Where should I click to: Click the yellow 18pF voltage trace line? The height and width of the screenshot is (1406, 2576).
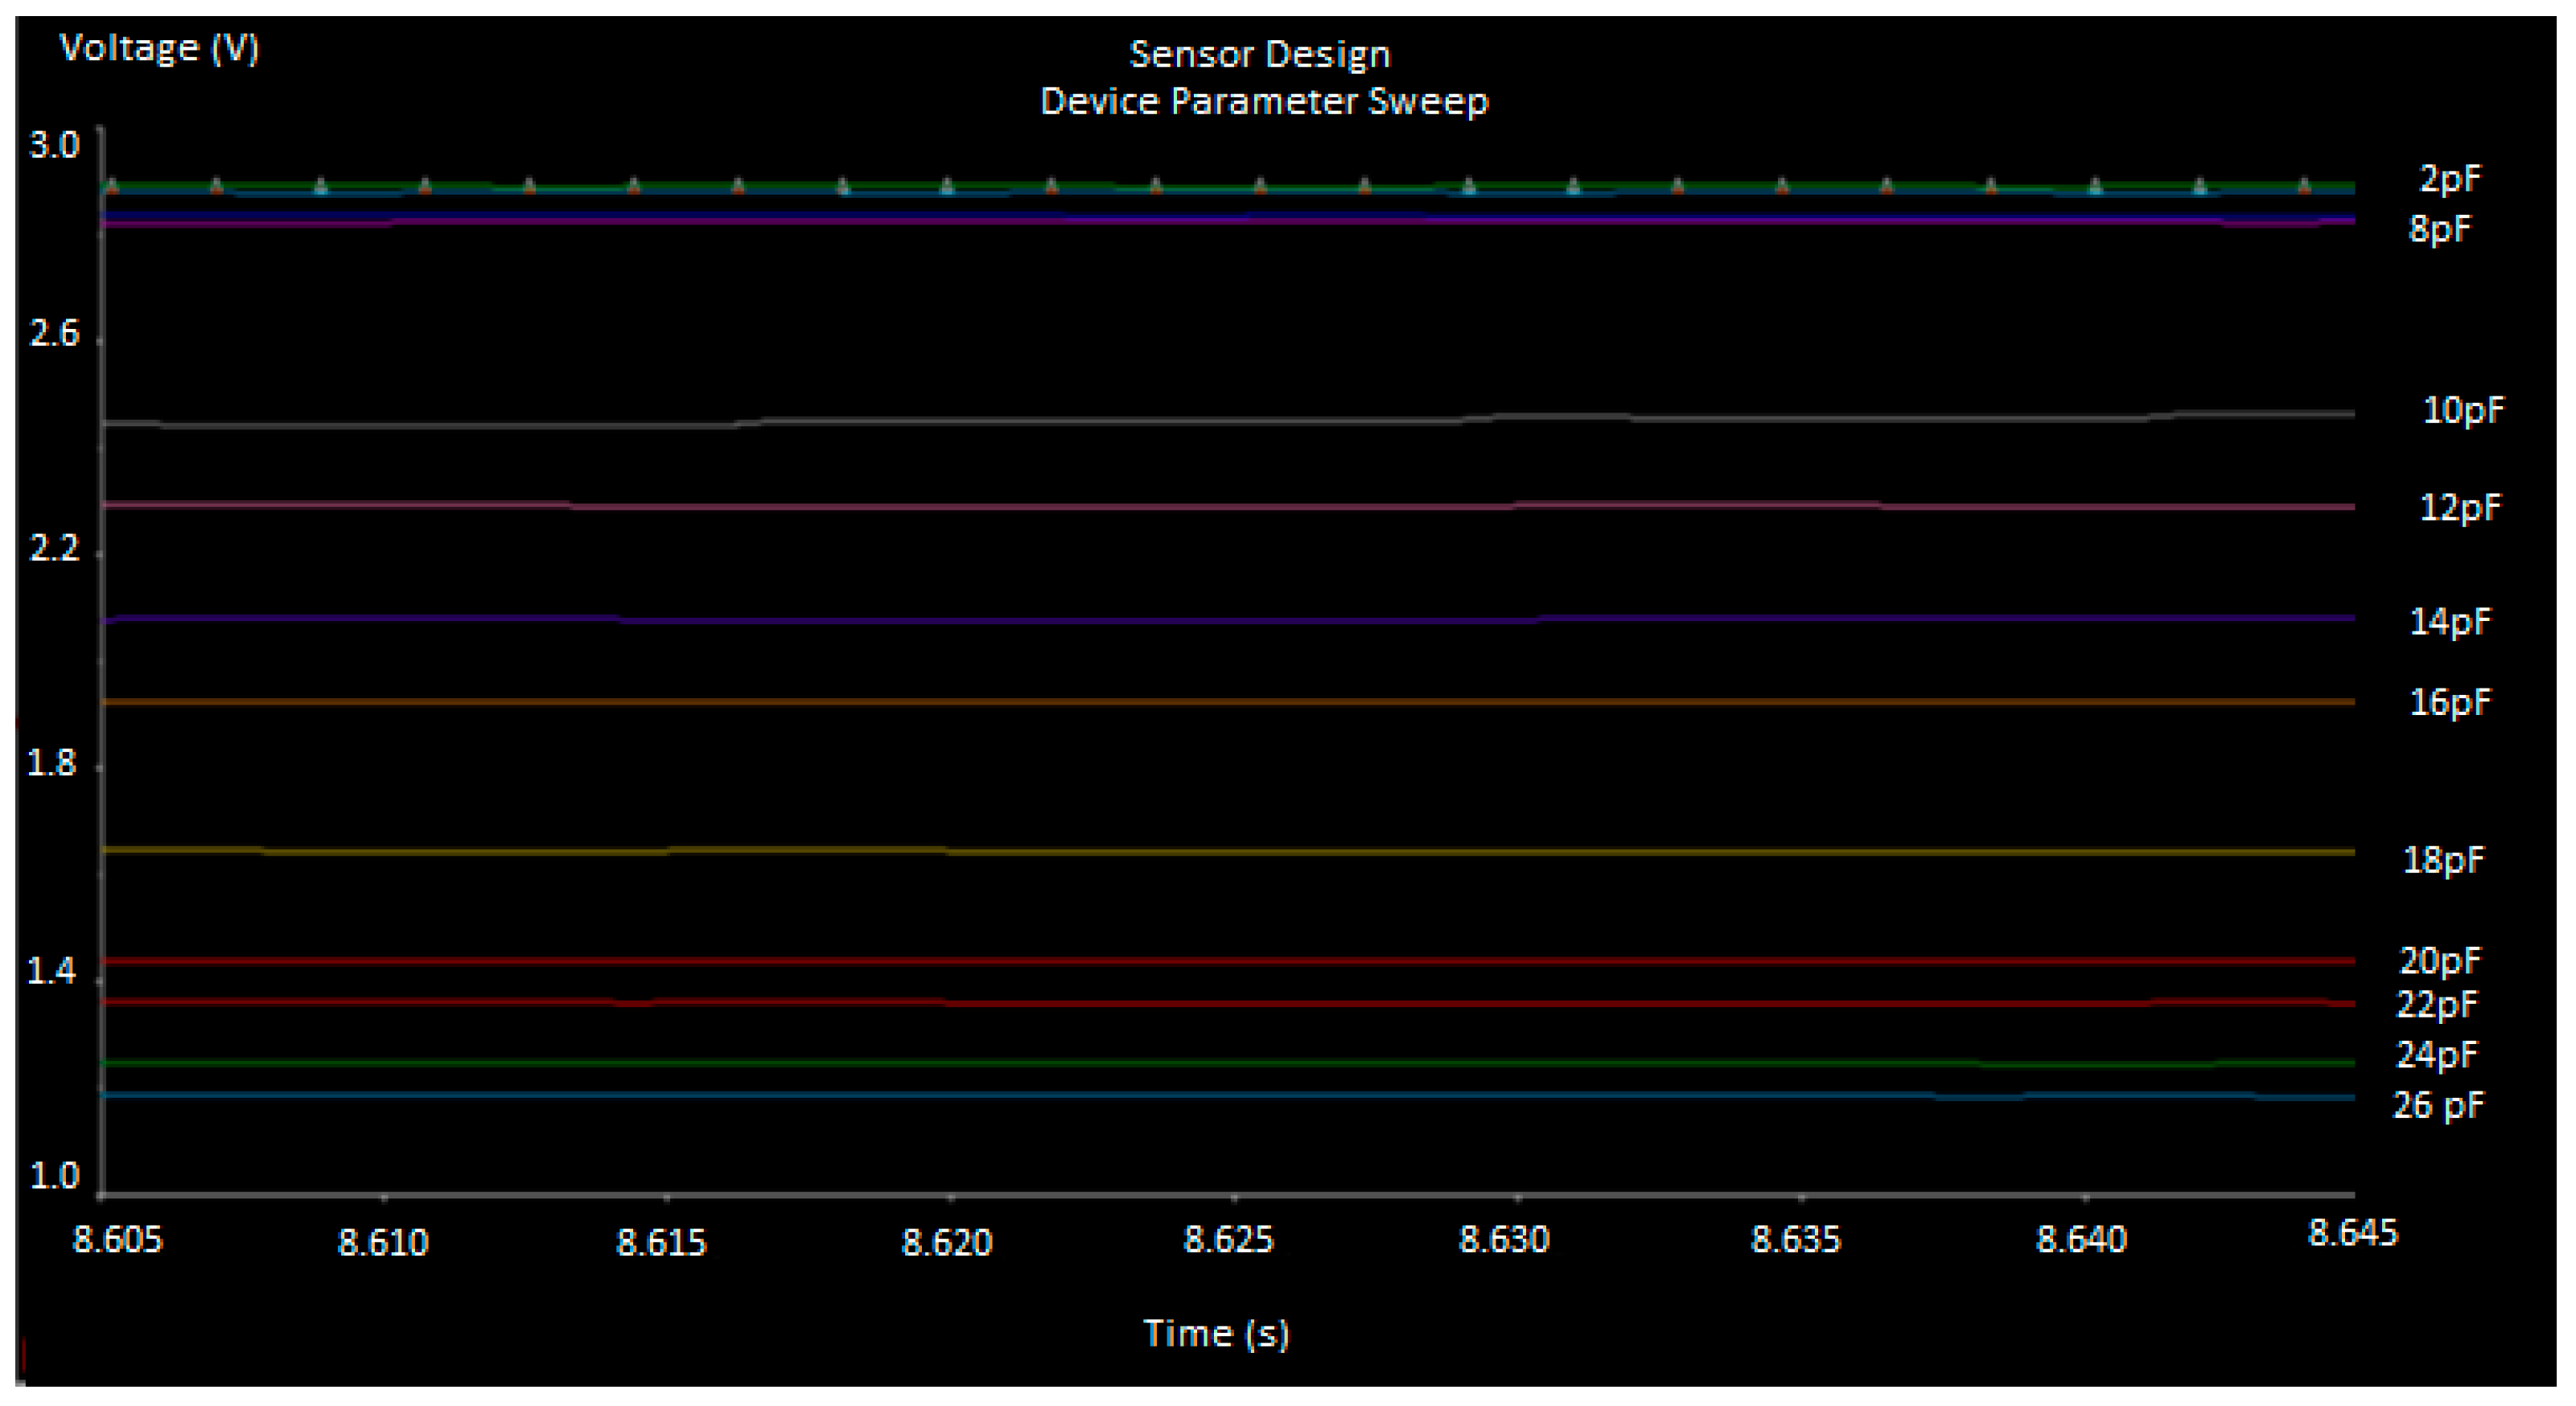click(x=1228, y=852)
